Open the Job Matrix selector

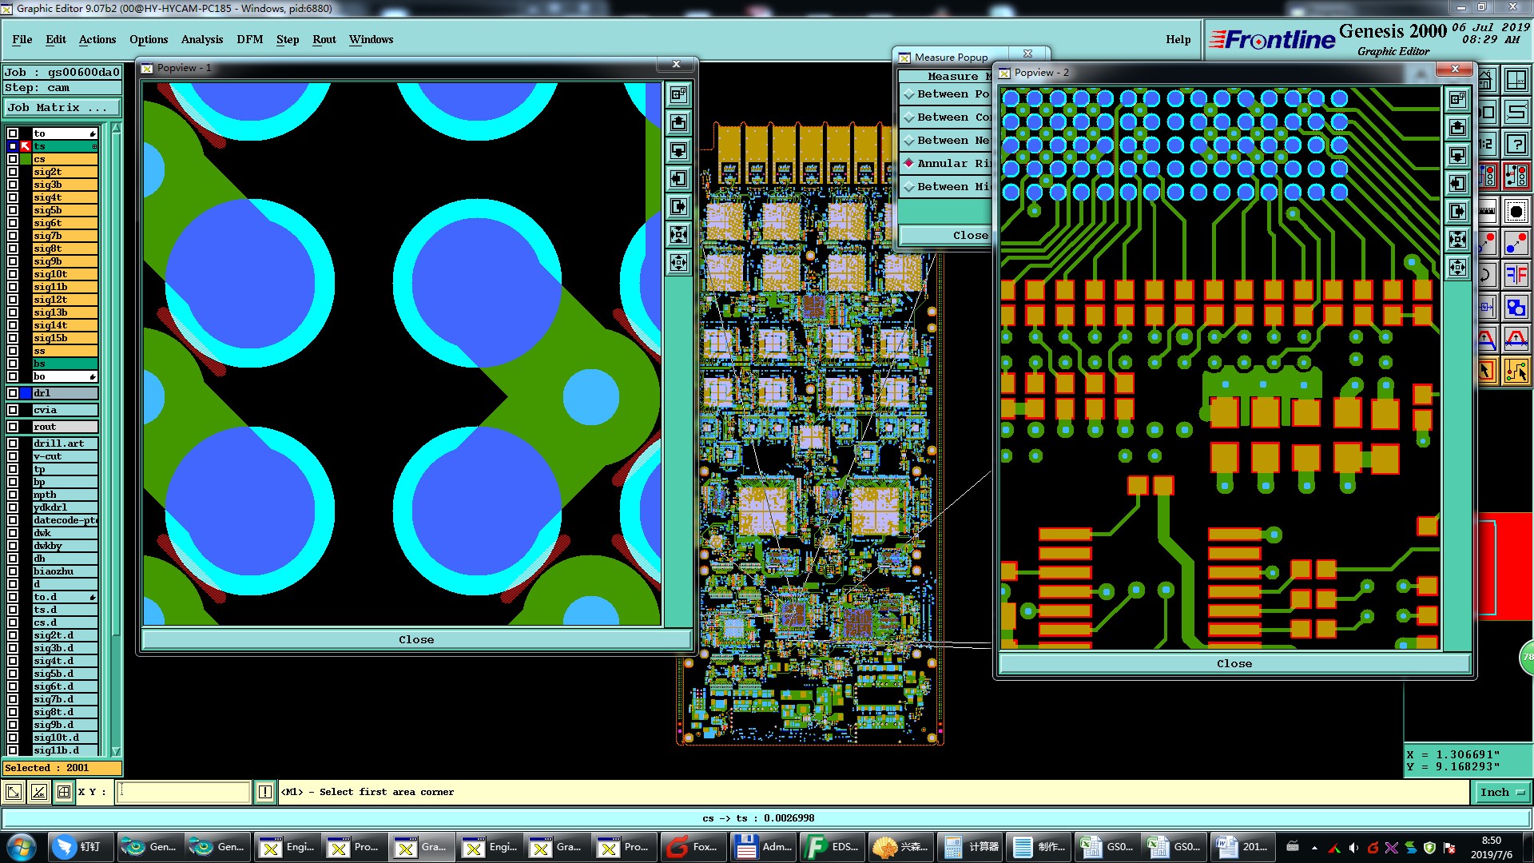[x=62, y=107]
